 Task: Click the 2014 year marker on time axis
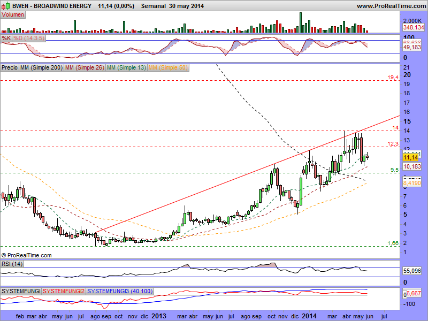[x=309, y=316]
